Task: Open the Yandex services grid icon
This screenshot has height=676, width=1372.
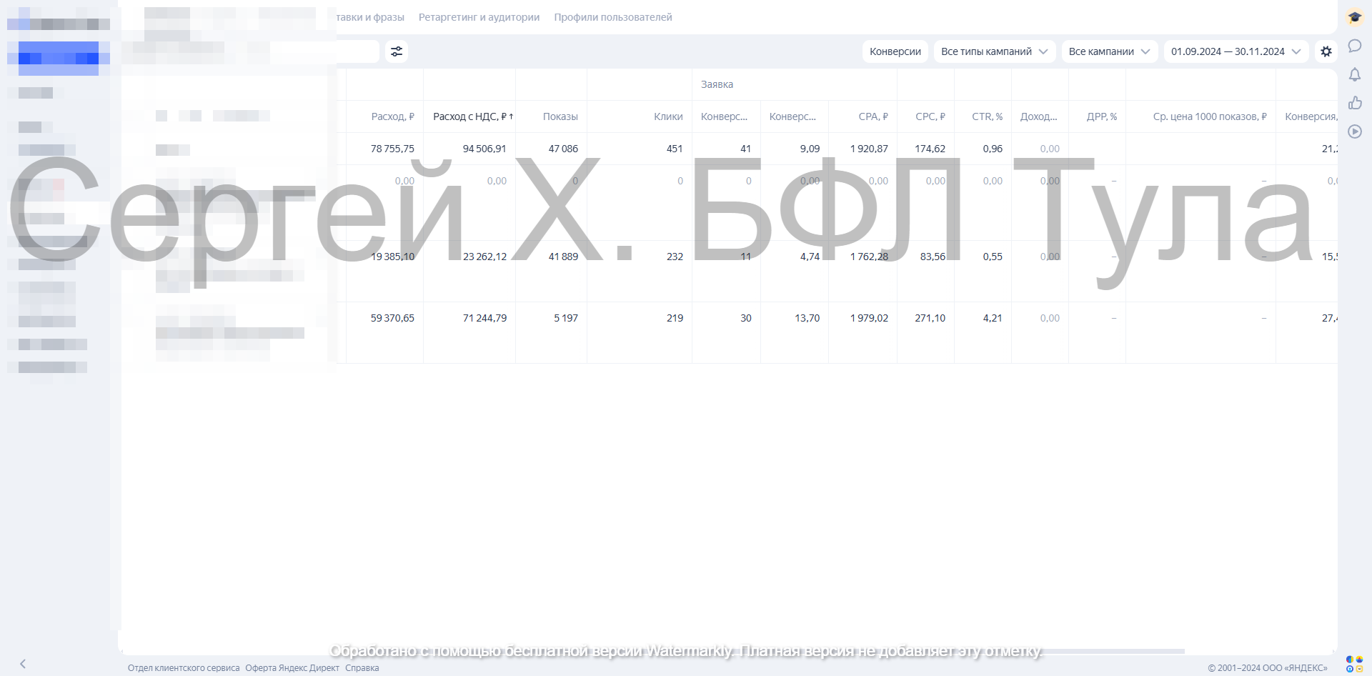Action: [x=1354, y=664]
